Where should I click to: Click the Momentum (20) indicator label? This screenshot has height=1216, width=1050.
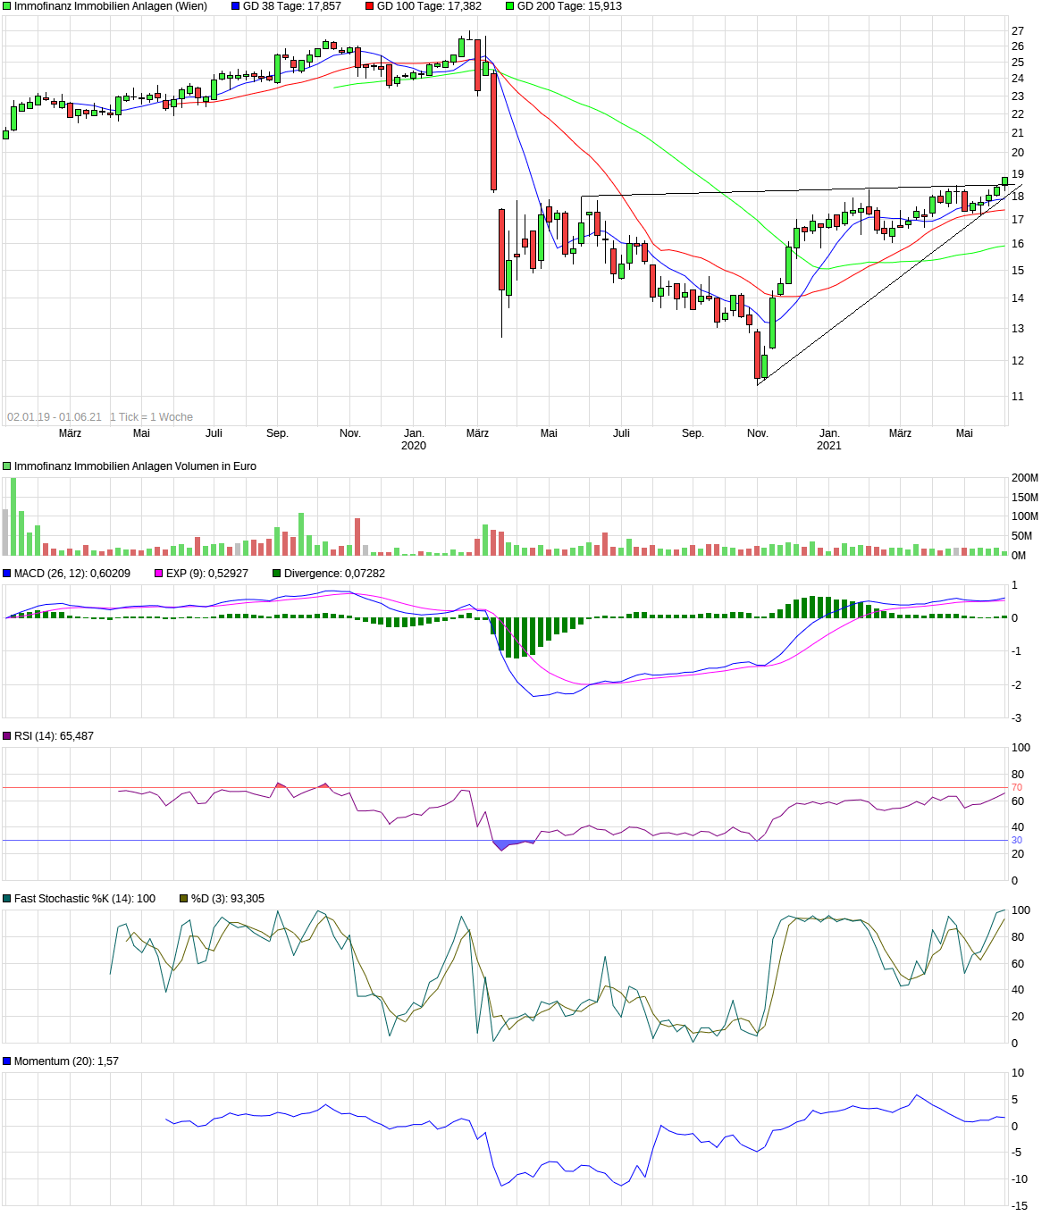coord(66,1061)
